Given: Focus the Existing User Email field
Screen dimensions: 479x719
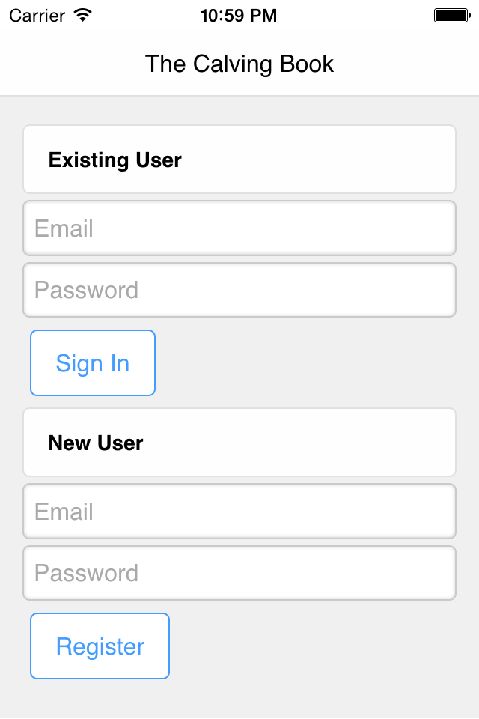Looking at the screenshot, I should pos(239,228).
